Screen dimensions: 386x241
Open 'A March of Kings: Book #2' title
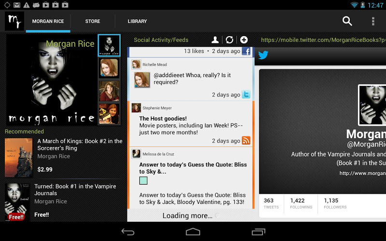point(80,145)
